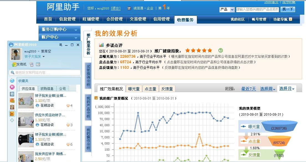Switch to 求购信息 tab in AliWangwang favorites
Image resolution: width=306 pixels, height=162 pixels.
click(47, 88)
